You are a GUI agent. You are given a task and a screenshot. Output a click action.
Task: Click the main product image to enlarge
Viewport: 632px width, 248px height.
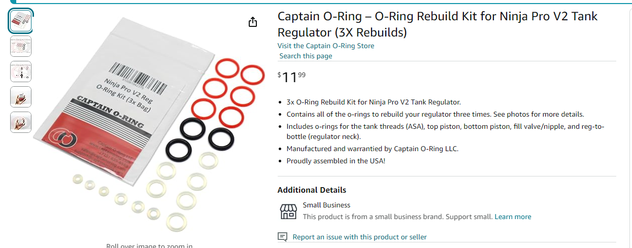coord(150,124)
